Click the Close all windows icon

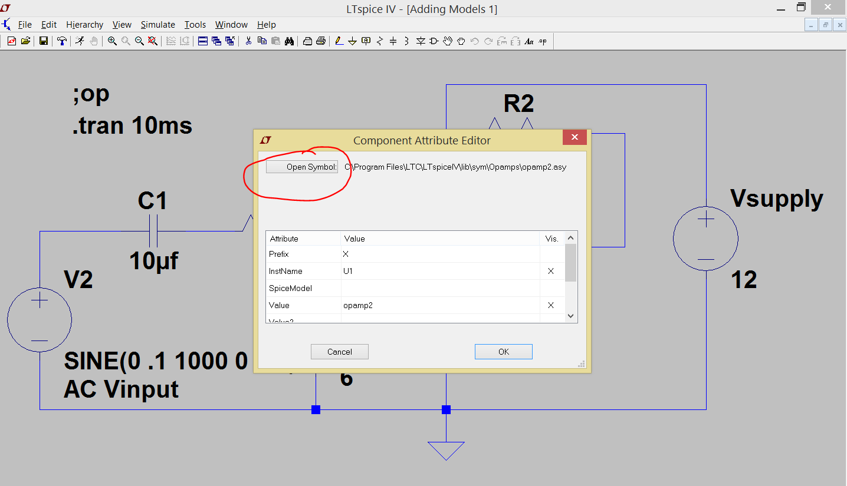[230, 41]
